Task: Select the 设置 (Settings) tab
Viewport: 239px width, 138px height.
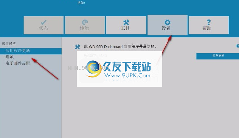Action: [x=168, y=25]
